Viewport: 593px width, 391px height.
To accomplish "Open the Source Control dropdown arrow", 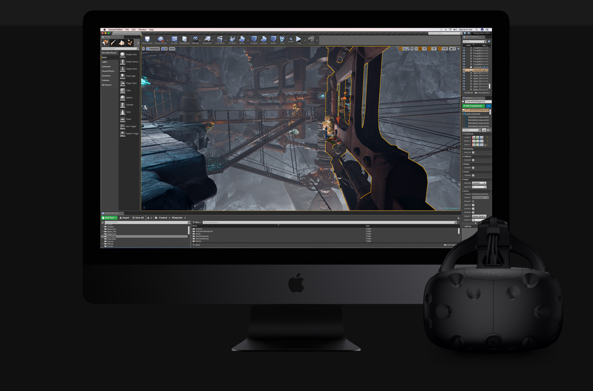I will click(168, 40).
